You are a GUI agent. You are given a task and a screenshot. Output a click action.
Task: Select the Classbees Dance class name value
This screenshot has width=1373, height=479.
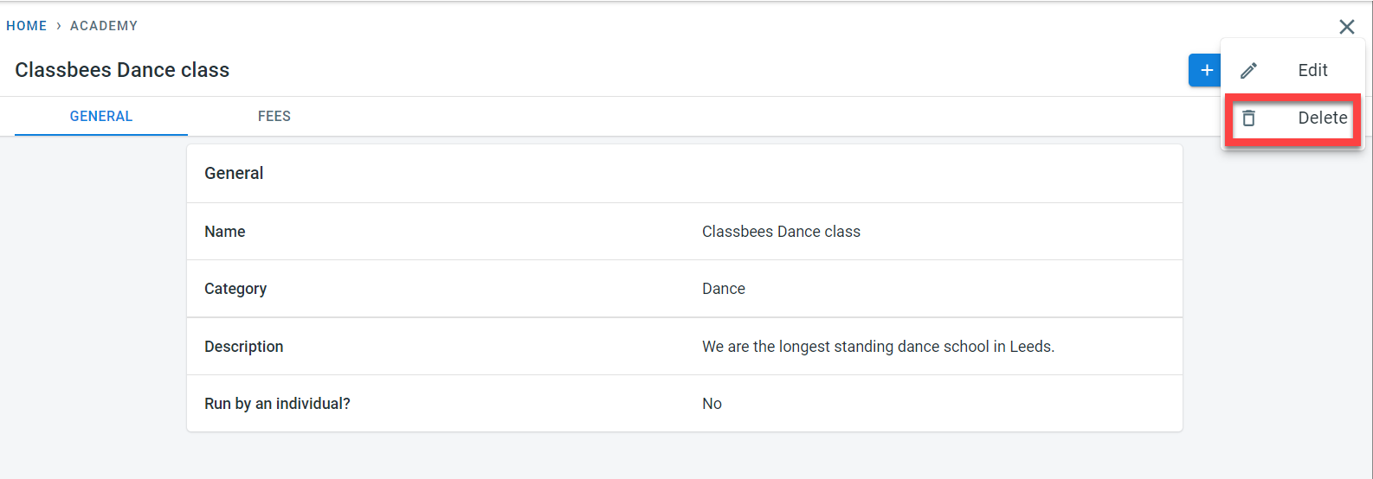tap(781, 232)
